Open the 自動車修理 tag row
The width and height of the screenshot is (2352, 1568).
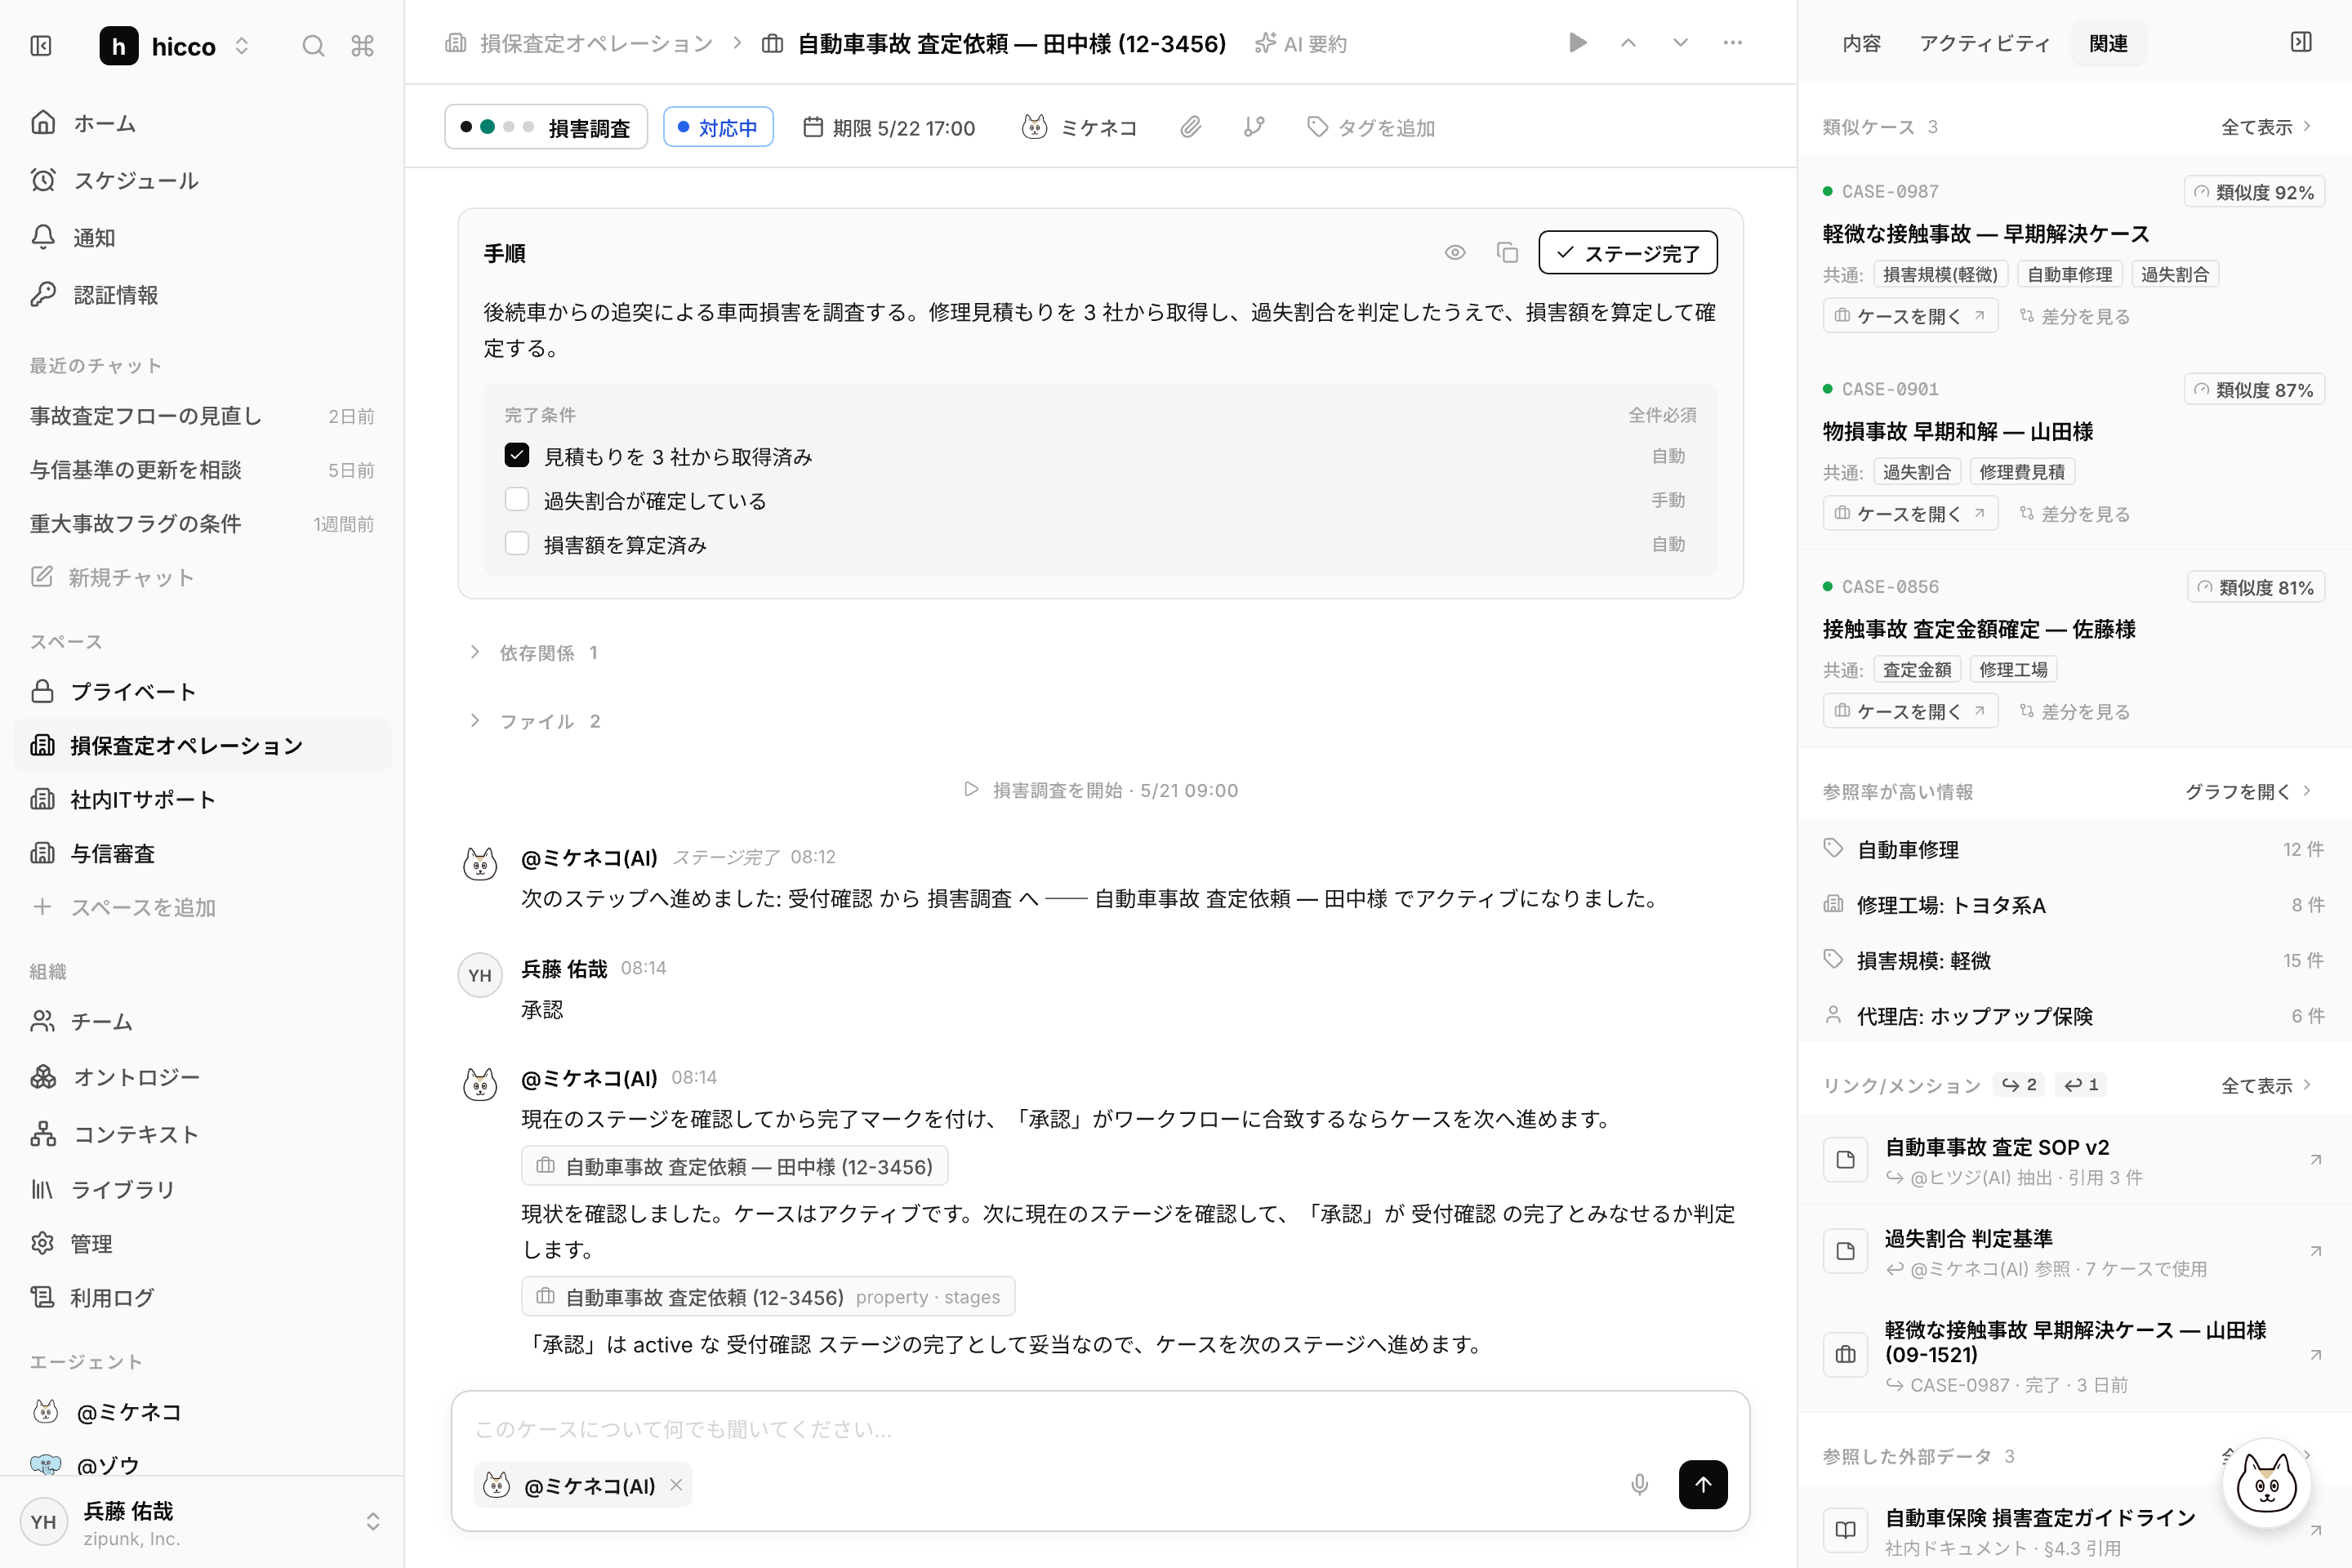[x=2074, y=849]
